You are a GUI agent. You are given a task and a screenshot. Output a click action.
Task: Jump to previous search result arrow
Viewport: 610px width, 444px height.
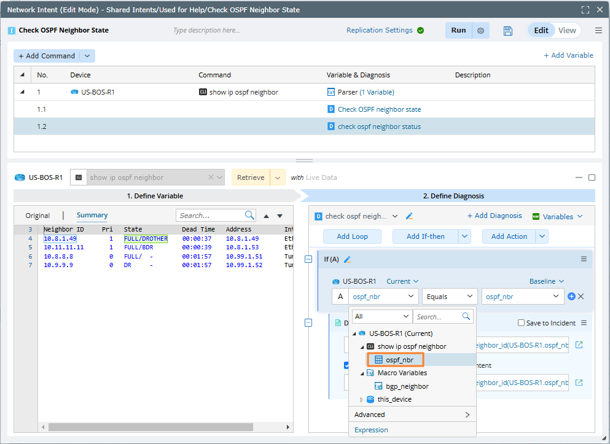266,216
